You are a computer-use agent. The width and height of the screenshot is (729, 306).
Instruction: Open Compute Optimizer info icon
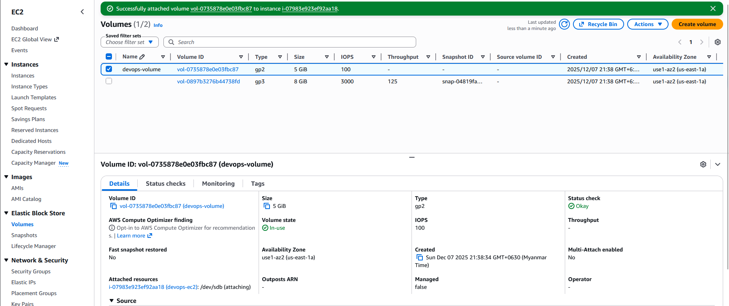(x=112, y=228)
